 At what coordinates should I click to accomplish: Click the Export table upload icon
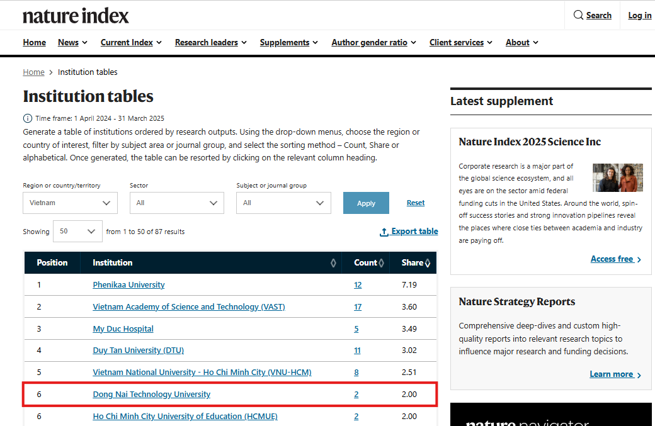tap(384, 232)
